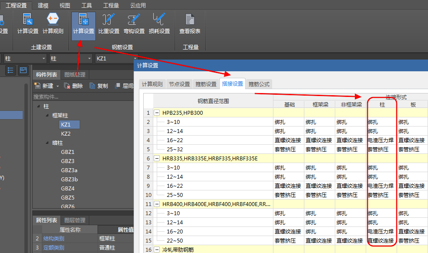428x253 pixels.
Task: Click 定额类别 property link
Action: pyautogui.click(x=54, y=247)
